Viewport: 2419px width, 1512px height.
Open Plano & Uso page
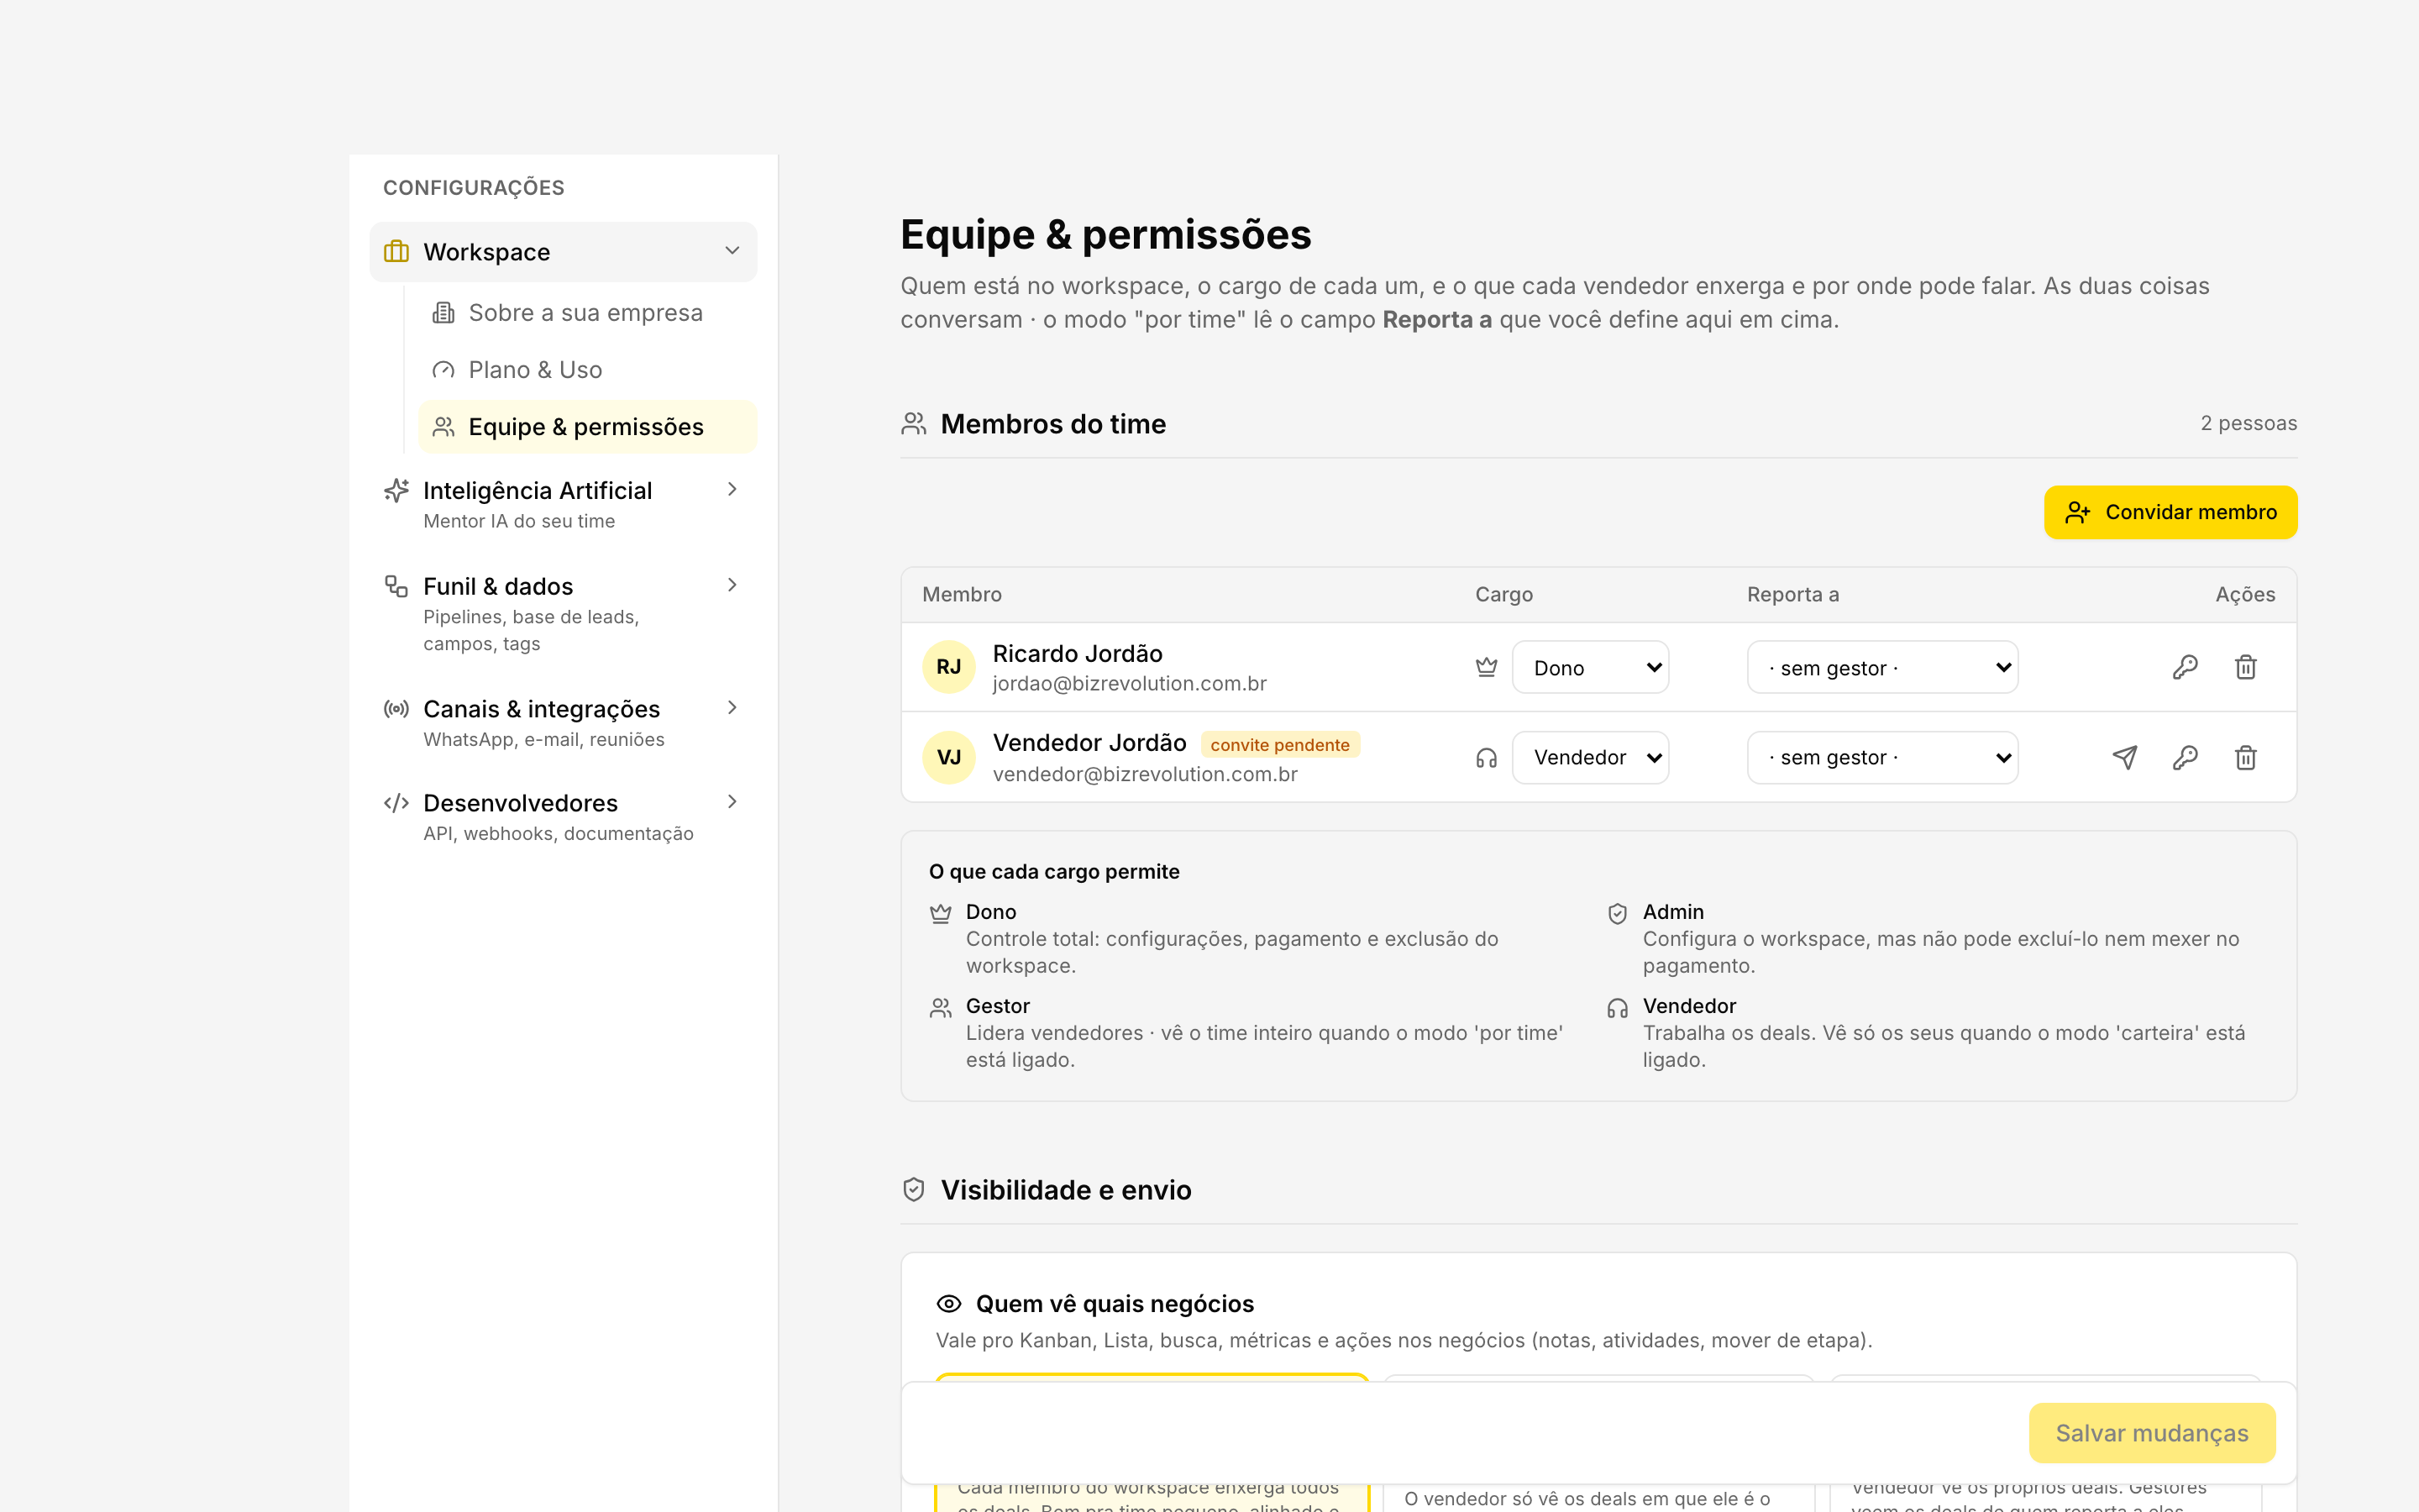pos(588,370)
